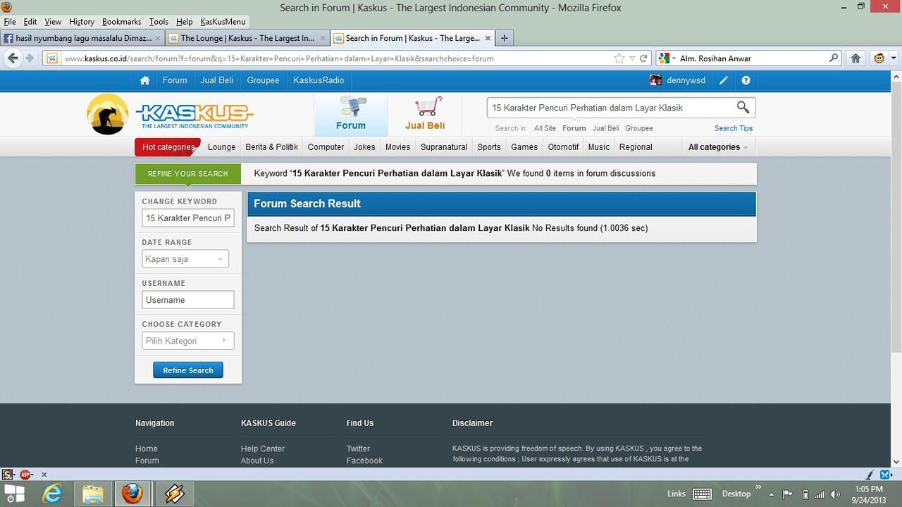Viewport: 902px width, 507px height.
Task: Open the URL history dropdown arrow
Action: point(632,58)
